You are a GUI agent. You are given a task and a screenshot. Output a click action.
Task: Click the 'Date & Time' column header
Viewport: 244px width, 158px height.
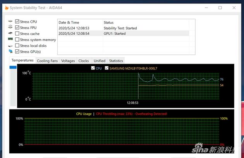point(69,22)
